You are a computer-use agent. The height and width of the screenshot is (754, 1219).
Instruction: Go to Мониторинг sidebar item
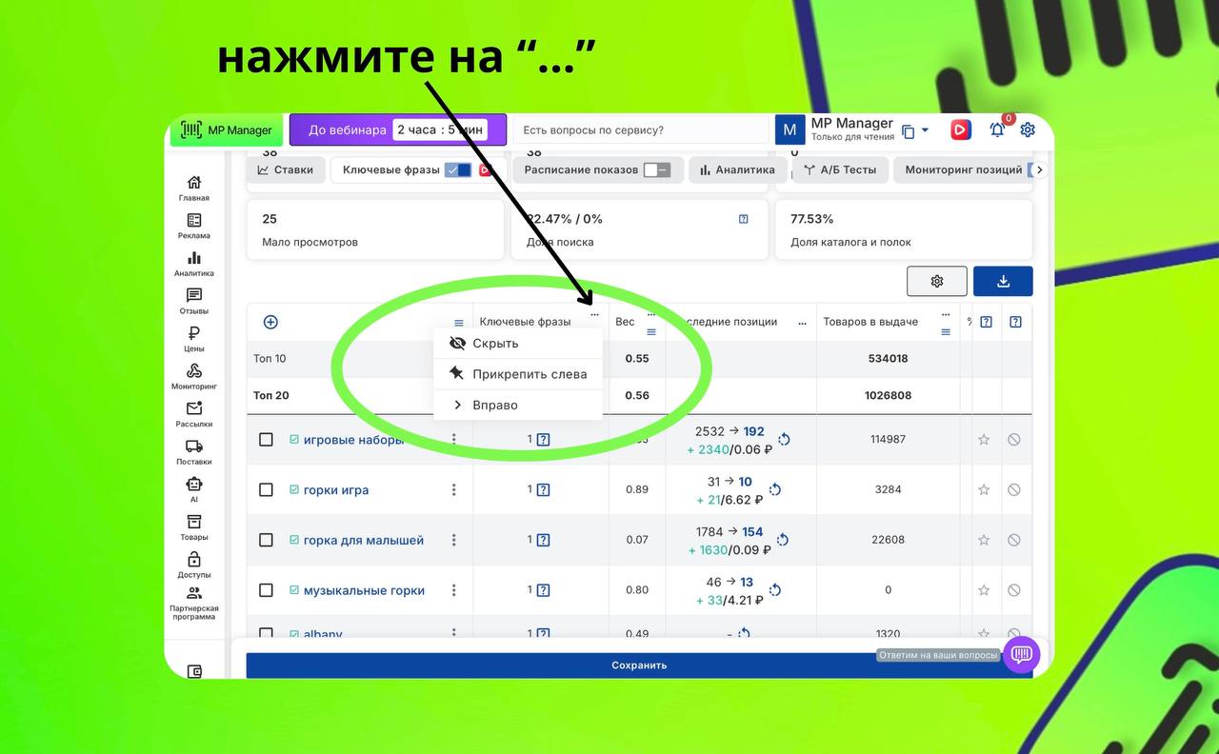coord(194,376)
